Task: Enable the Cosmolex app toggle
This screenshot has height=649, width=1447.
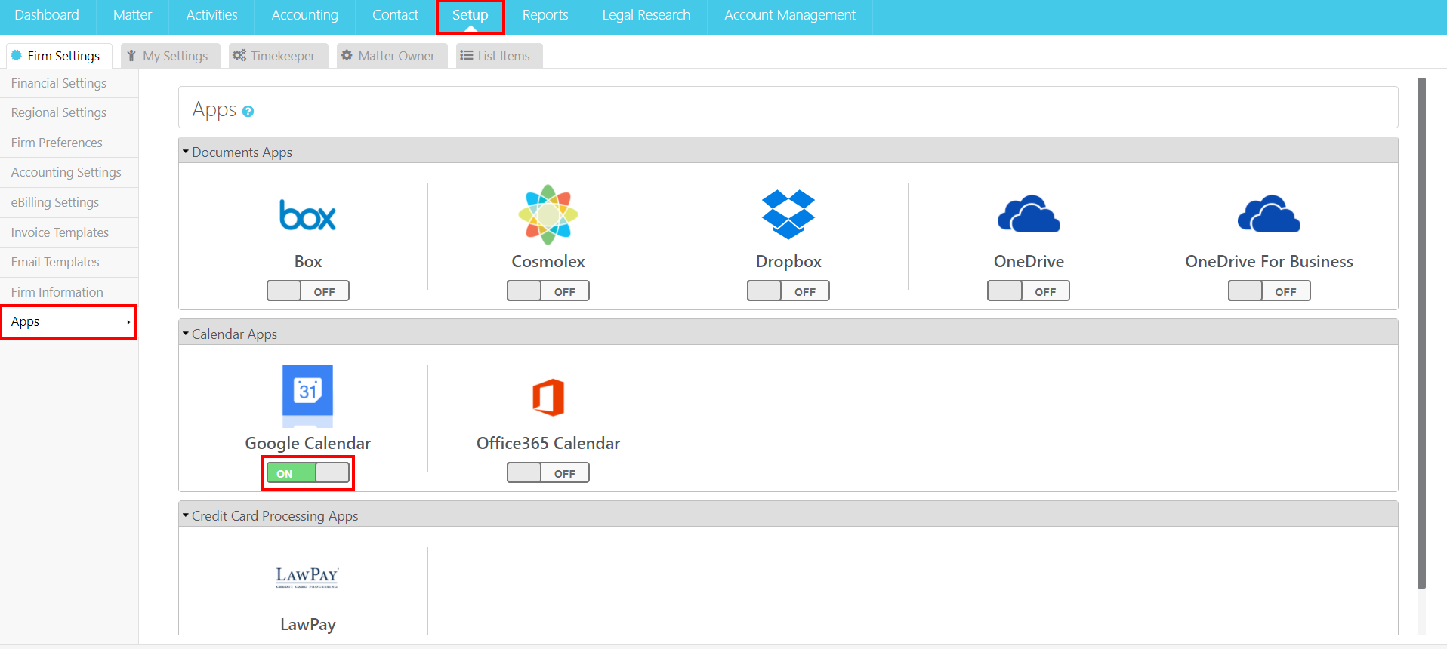Action: tap(548, 291)
